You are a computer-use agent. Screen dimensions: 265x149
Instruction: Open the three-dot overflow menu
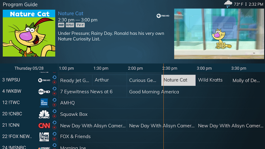(246, 4)
